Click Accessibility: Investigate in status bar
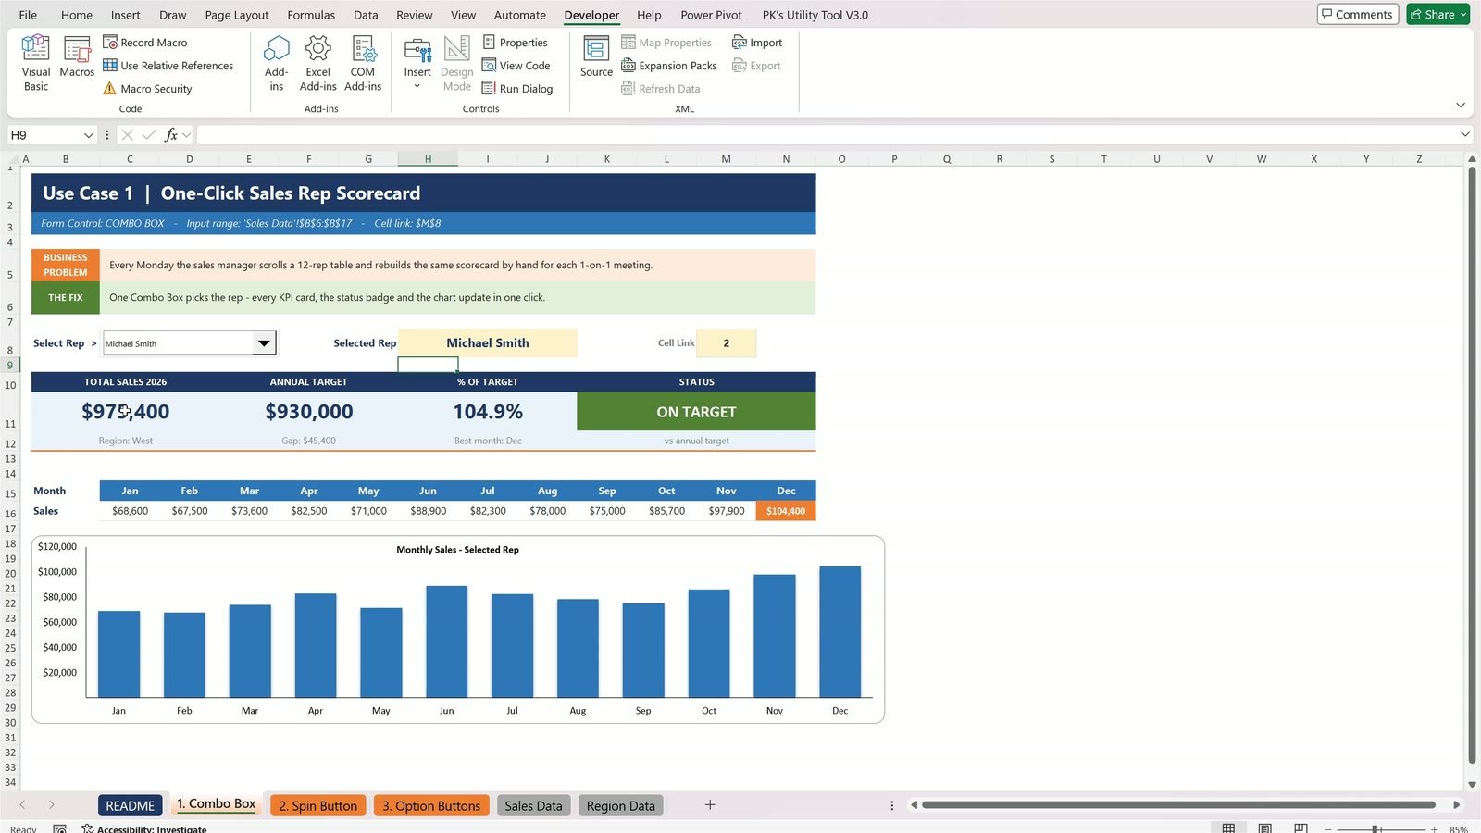The image size is (1481, 833). pyautogui.click(x=144, y=828)
